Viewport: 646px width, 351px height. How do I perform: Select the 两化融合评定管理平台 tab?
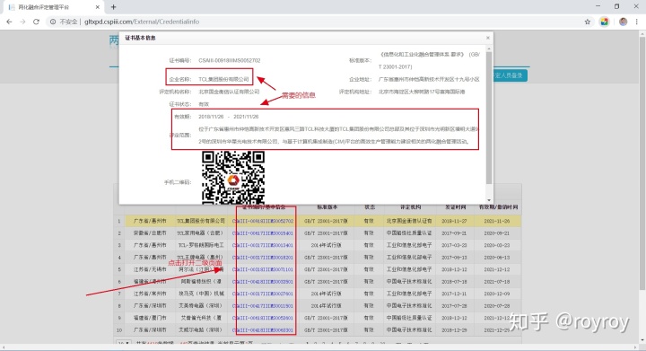point(53,7)
